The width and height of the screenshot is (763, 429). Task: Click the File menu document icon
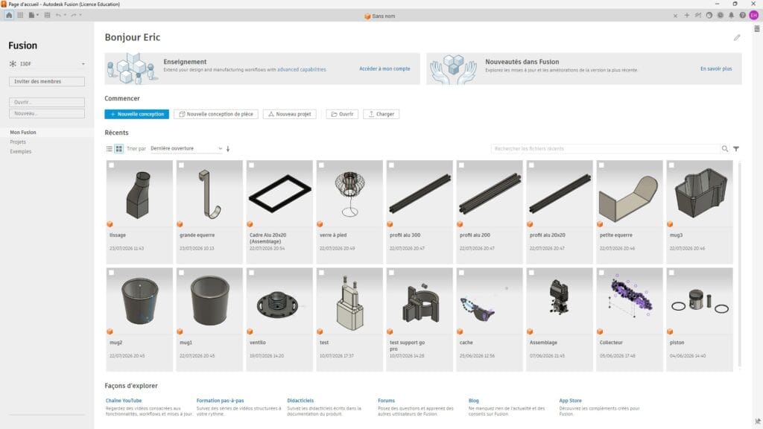click(x=31, y=15)
